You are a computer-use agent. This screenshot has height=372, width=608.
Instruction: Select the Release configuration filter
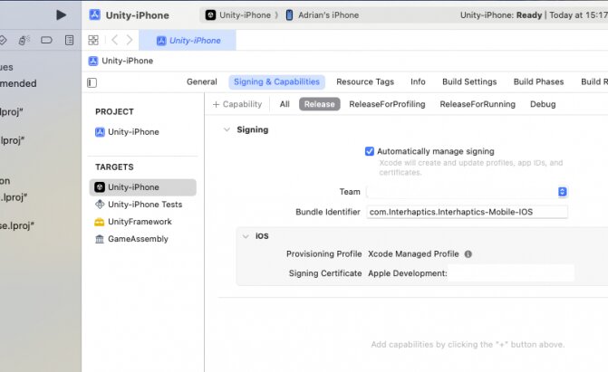point(320,104)
